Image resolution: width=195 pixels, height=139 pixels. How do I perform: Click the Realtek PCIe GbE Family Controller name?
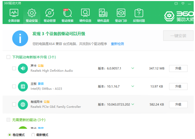pyautogui.click(x=56, y=107)
